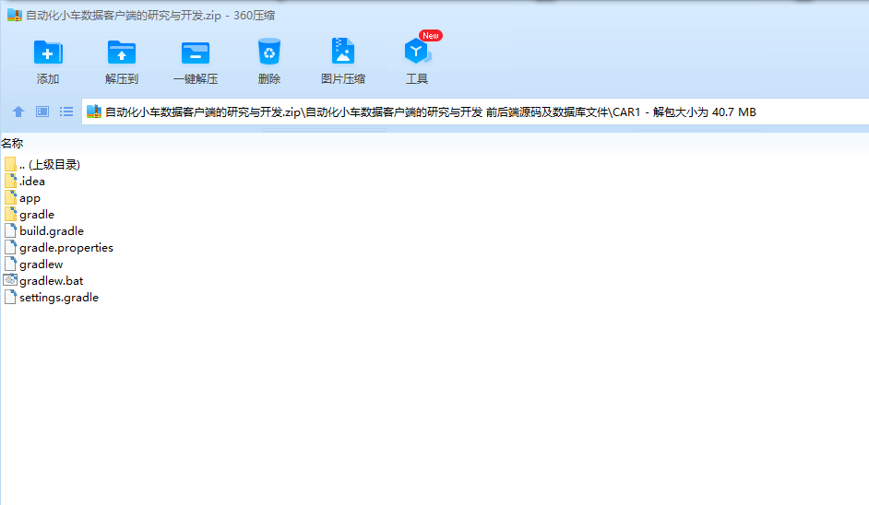The height and width of the screenshot is (505, 869).
Task: Click the app folder icon
Action: 10,198
